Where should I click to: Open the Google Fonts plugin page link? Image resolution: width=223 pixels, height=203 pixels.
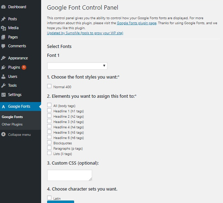tap(136, 23)
